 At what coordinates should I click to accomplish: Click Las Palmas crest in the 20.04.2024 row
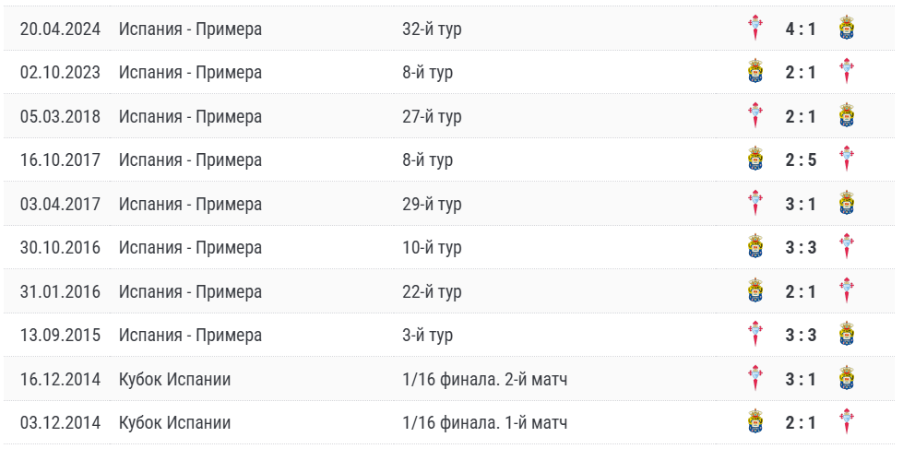[847, 29]
